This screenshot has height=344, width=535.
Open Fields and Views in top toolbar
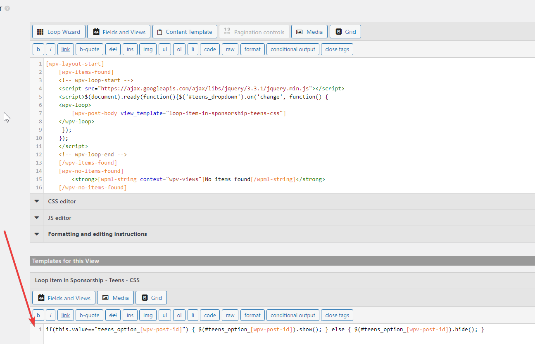[x=119, y=32]
